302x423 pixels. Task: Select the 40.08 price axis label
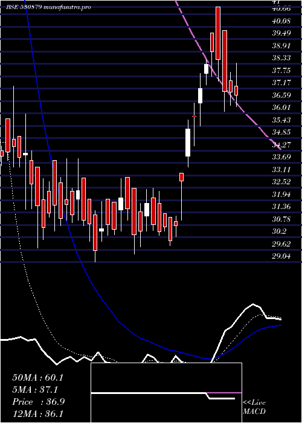[x=281, y=21]
